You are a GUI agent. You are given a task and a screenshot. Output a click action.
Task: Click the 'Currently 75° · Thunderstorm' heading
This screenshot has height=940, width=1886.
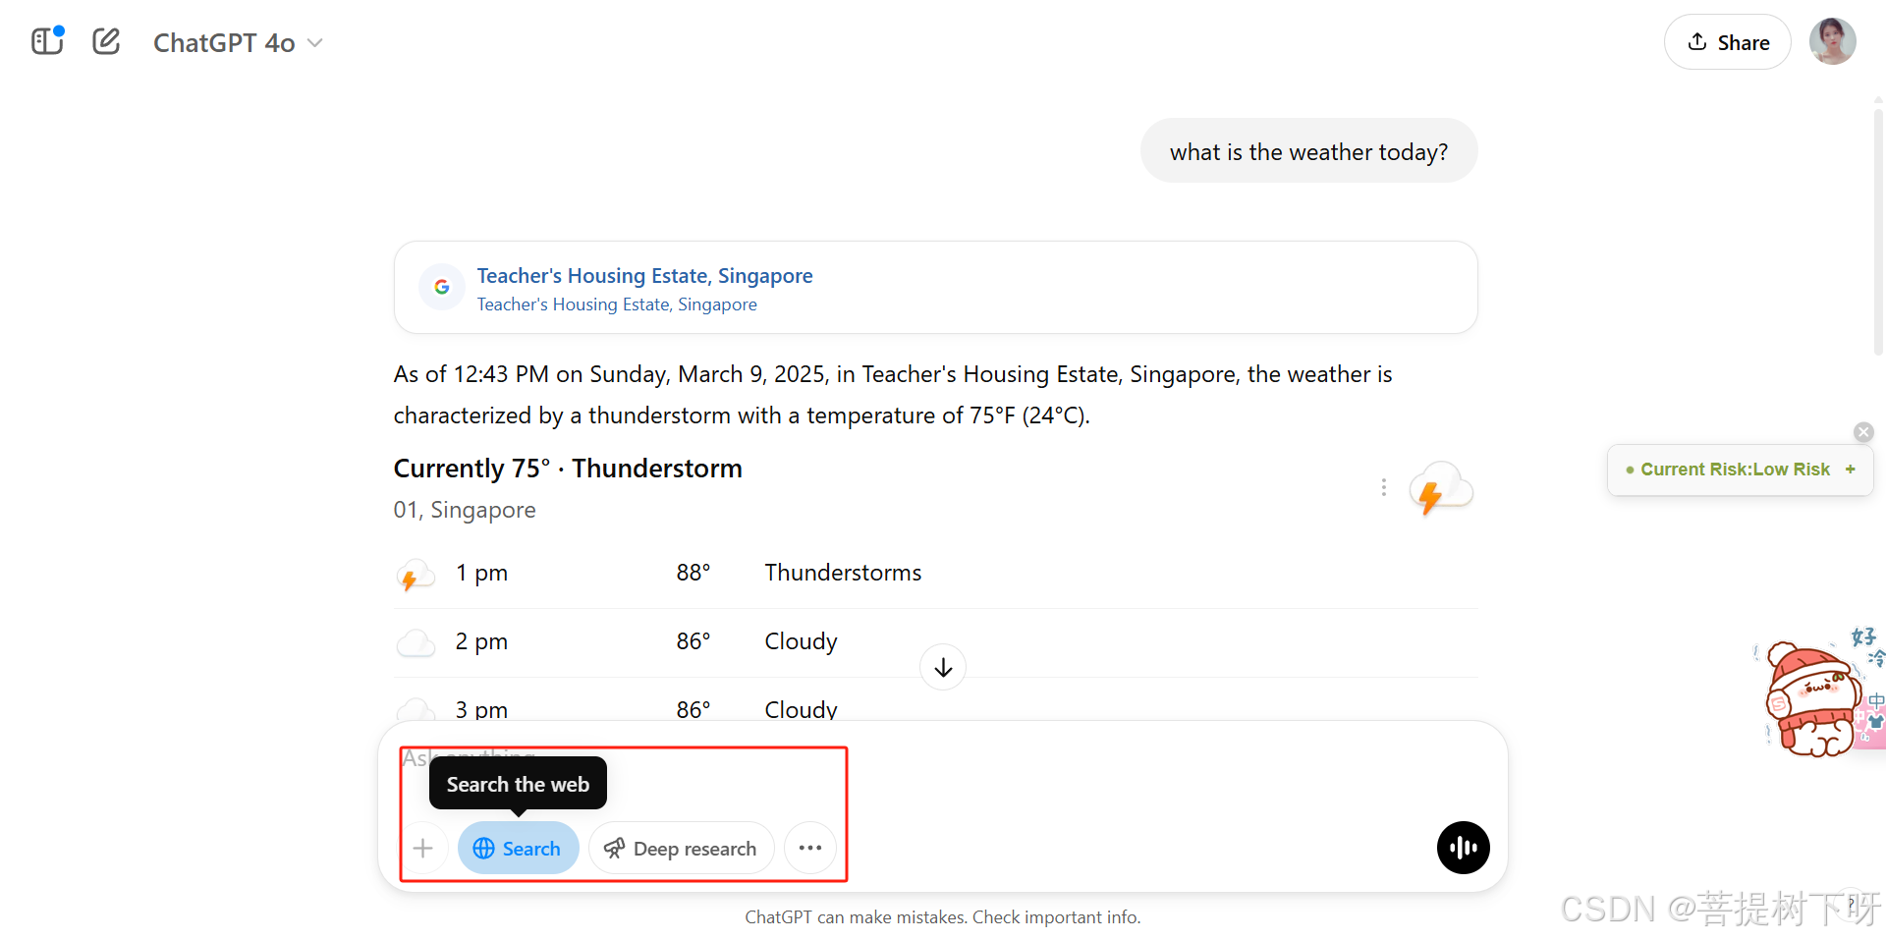click(568, 469)
